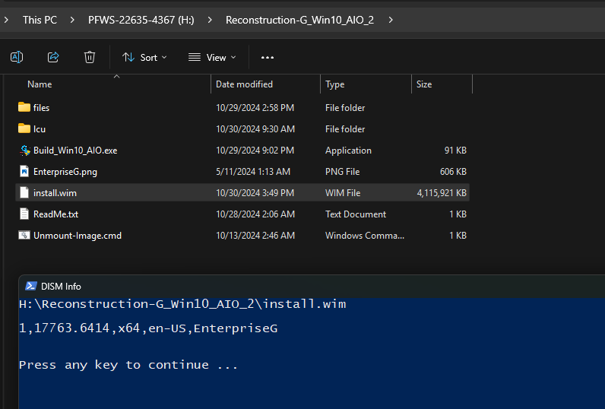Click the lcu folder name
Viewport: 605px width, 409px height.
coord(40,129)
